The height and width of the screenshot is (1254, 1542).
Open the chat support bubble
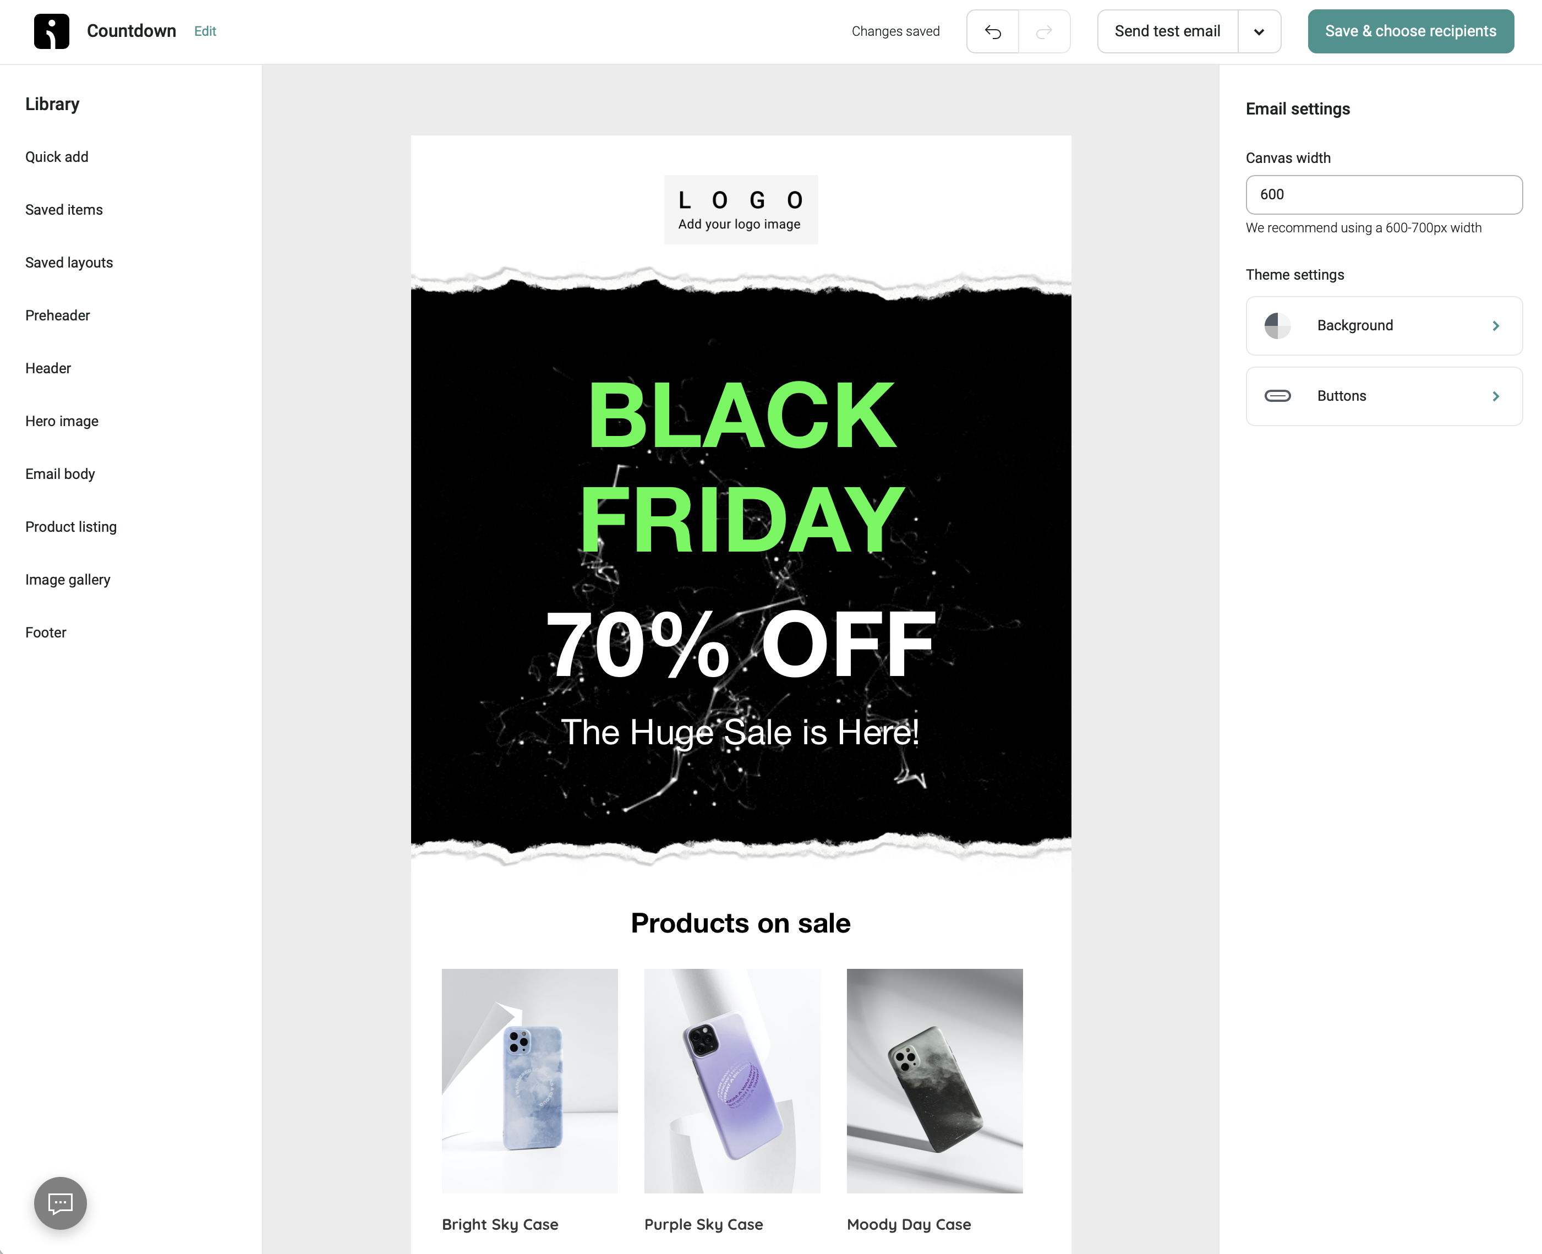(60, 1203)
